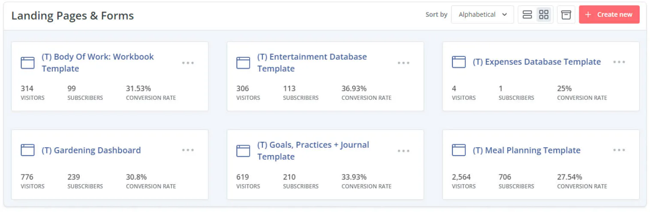
Task: Show more options for Meal Planning Template
Action: pos(619,150)
